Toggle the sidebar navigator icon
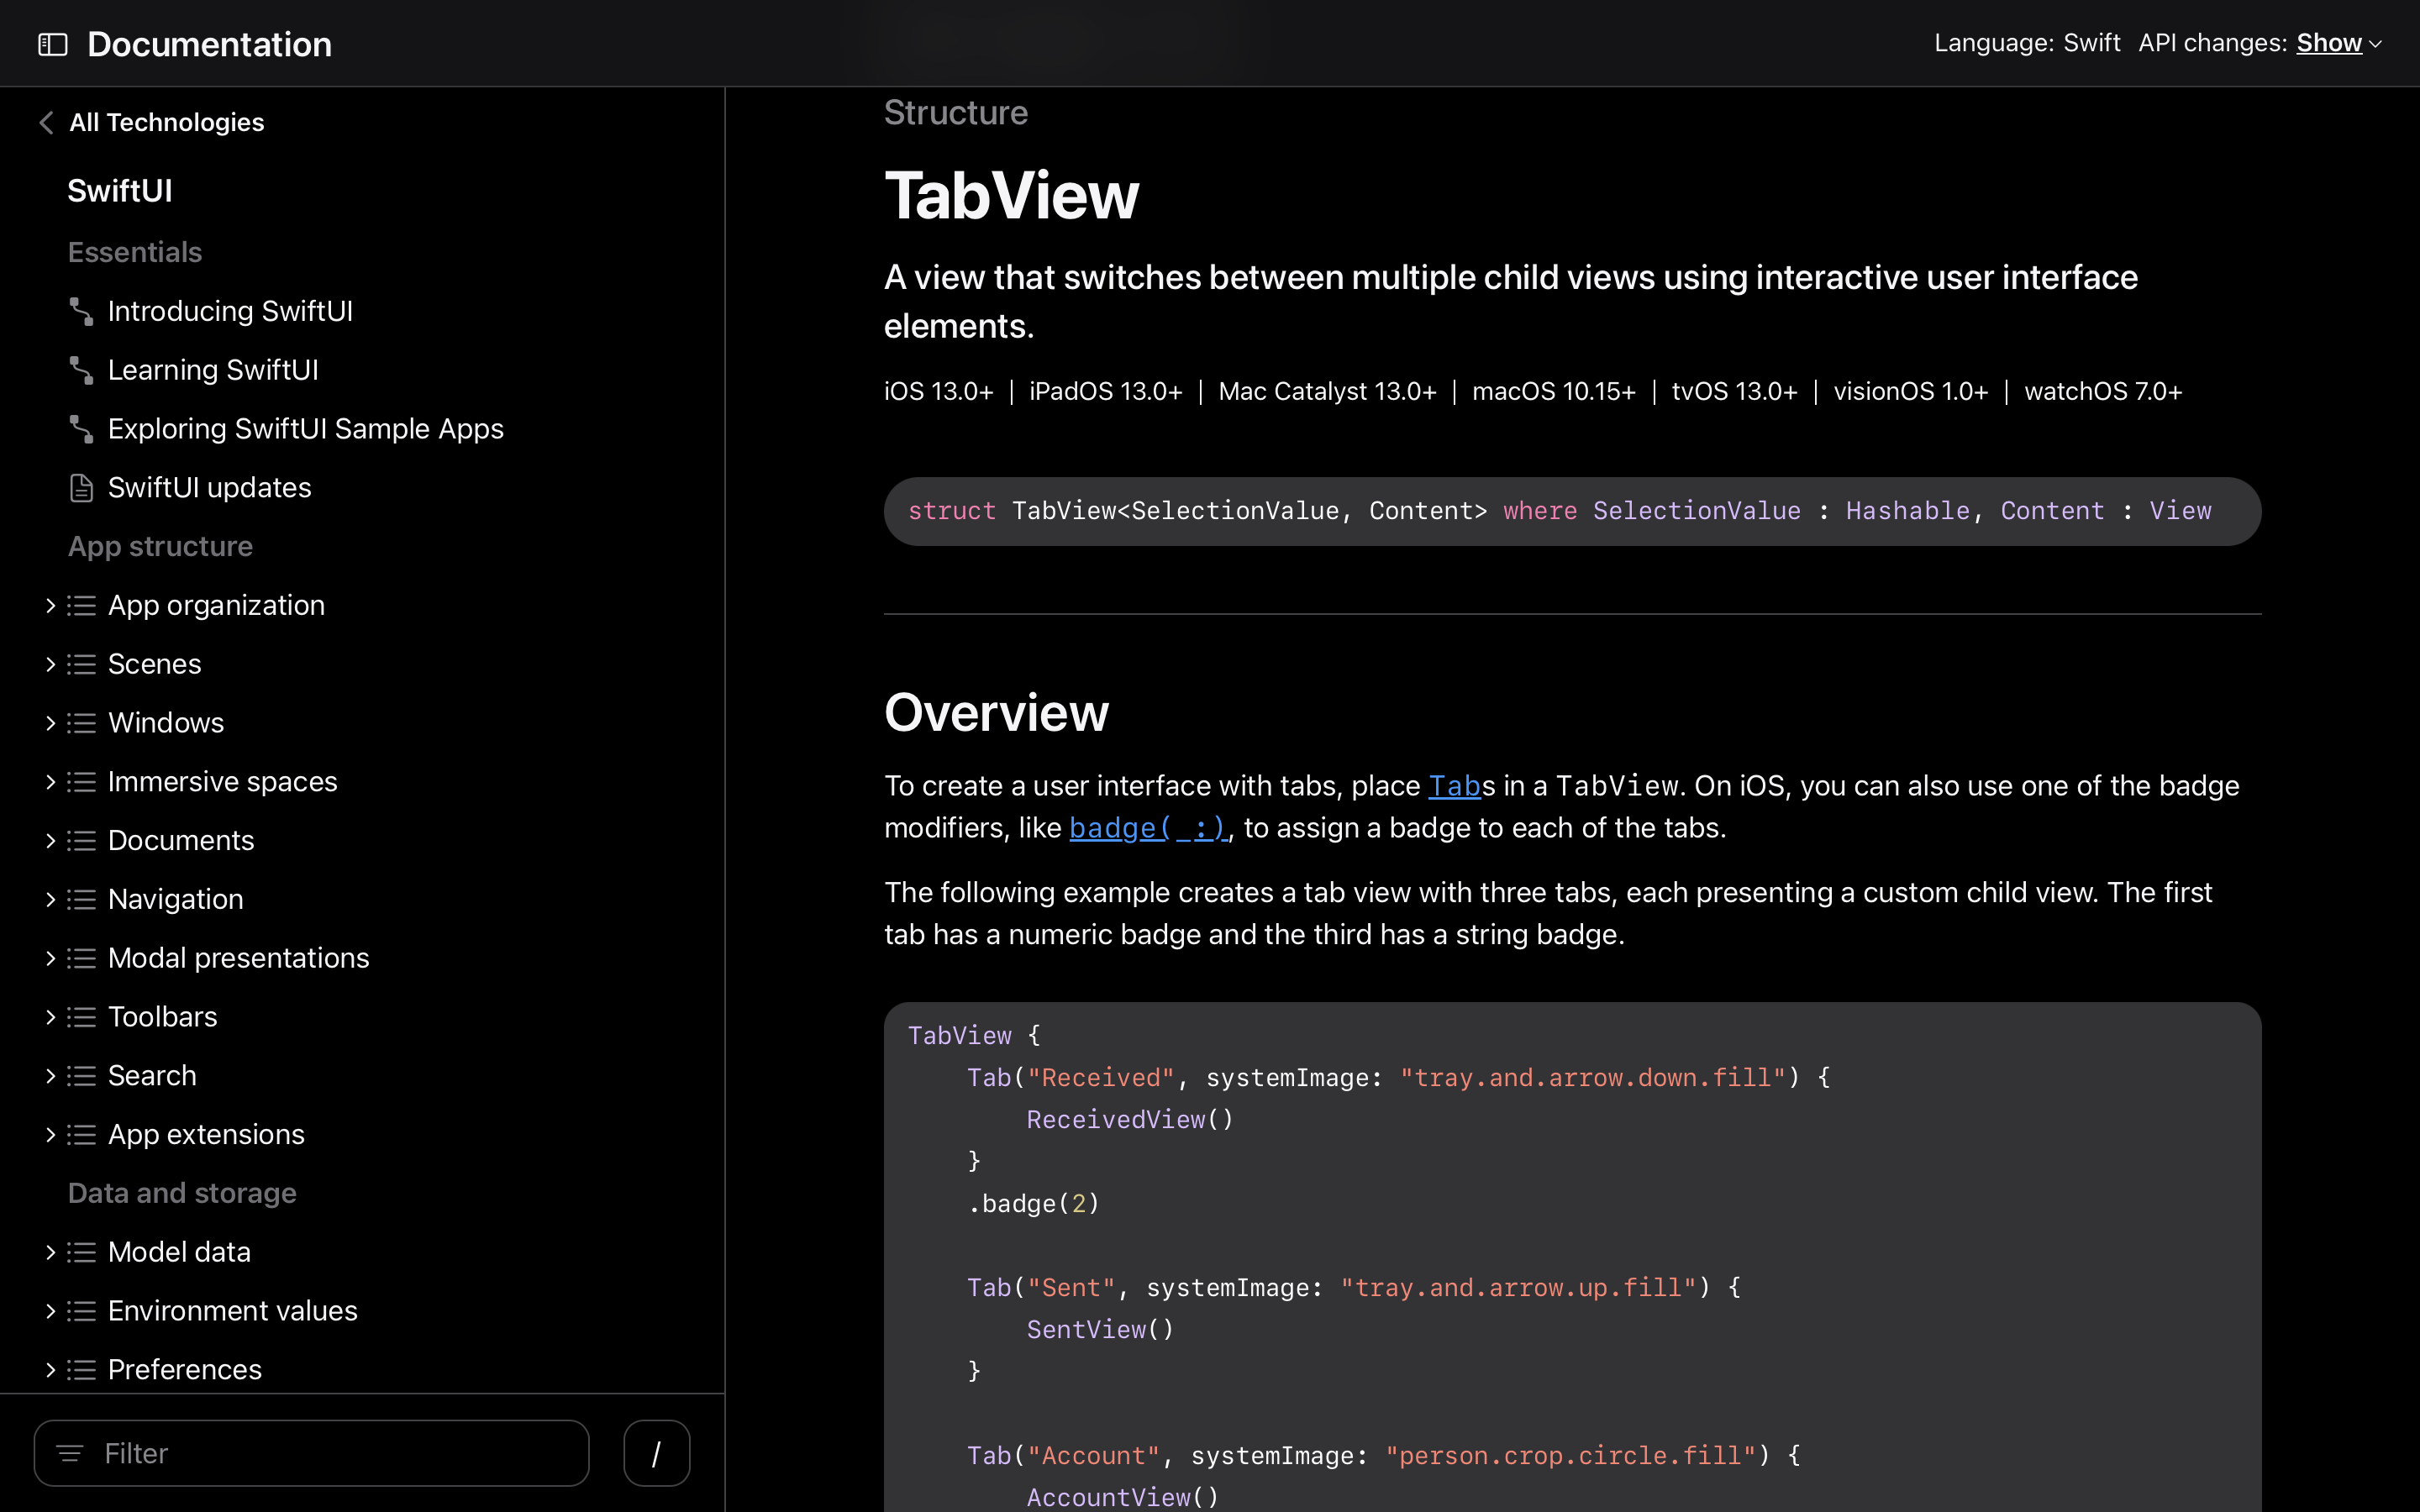The width and height of the screenshot is (2420, 1512). click(52, 44)
